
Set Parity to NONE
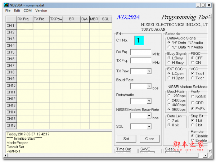(198, 96)
